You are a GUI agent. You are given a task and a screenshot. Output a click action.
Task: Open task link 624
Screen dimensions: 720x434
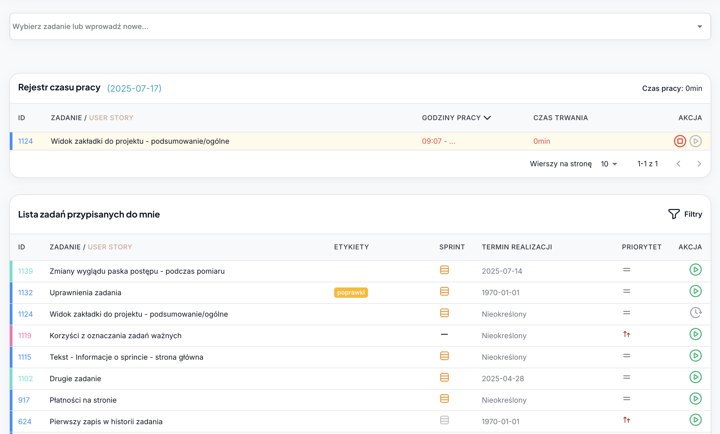(x=25, y=422)
